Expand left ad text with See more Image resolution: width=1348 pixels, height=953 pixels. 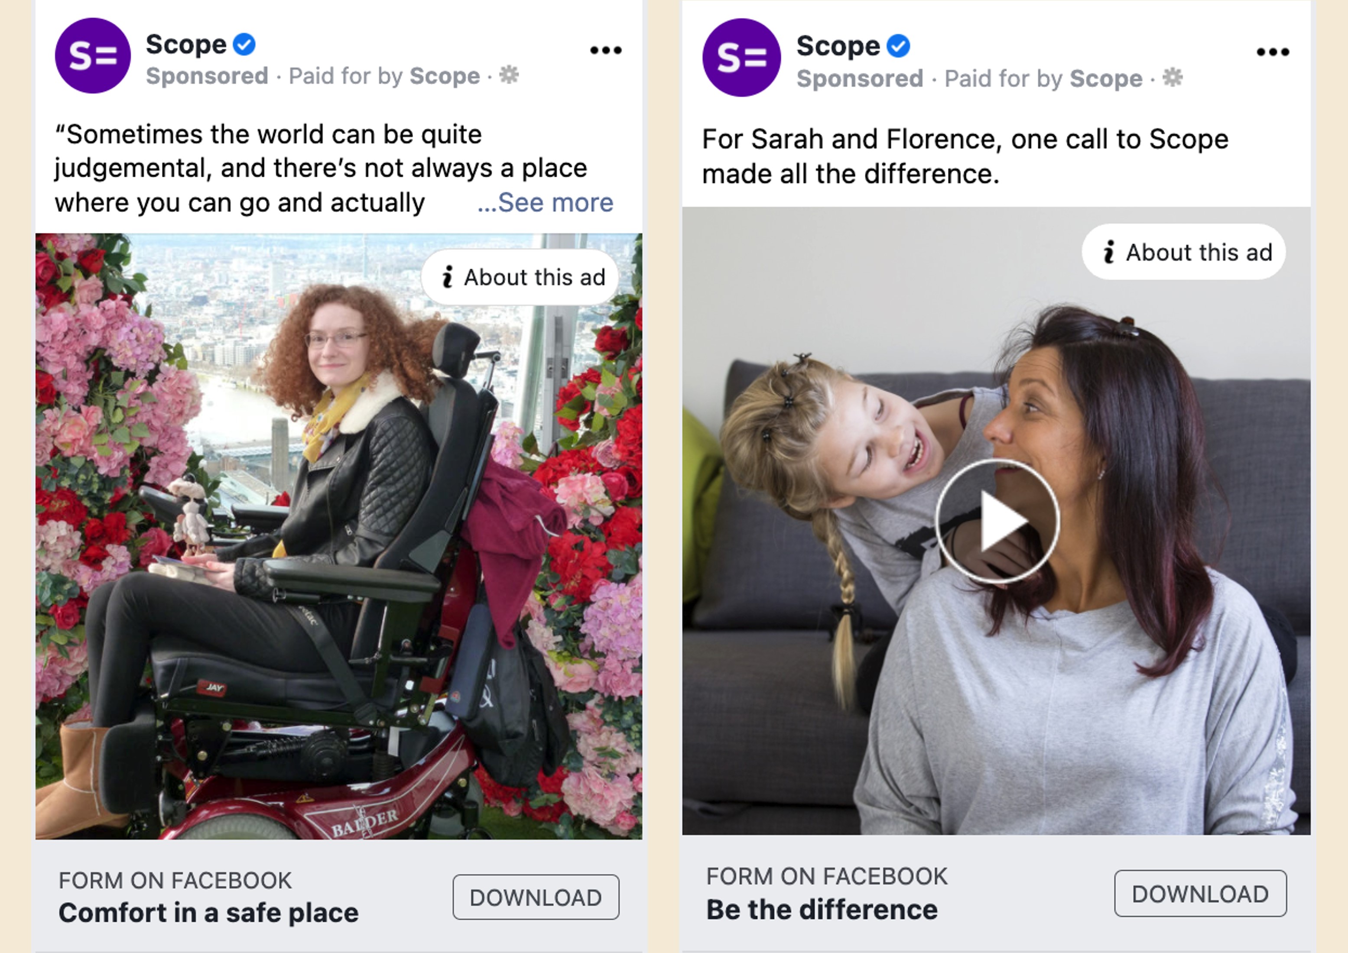point(546,202)
